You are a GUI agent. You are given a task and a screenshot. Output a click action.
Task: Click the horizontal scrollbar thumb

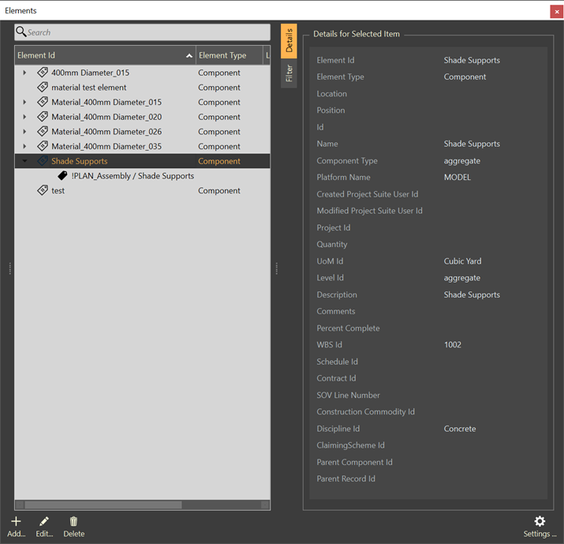(103, 505)
